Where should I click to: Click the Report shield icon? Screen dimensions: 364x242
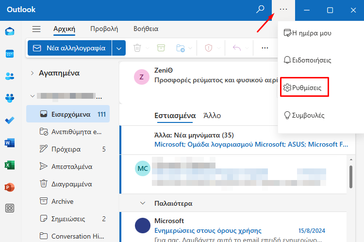click(209, 48)
